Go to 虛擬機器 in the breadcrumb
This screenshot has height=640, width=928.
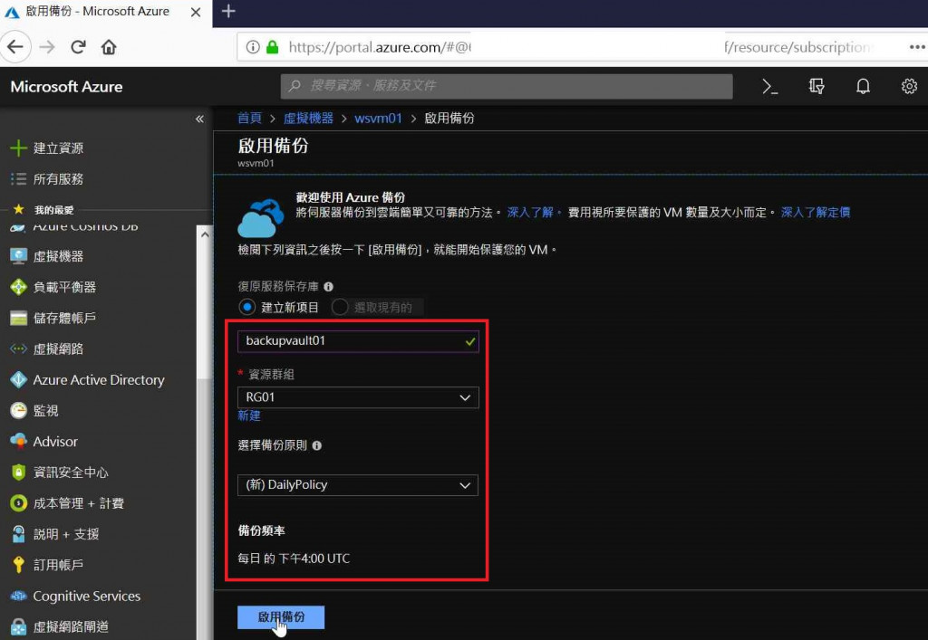(308, 119)
